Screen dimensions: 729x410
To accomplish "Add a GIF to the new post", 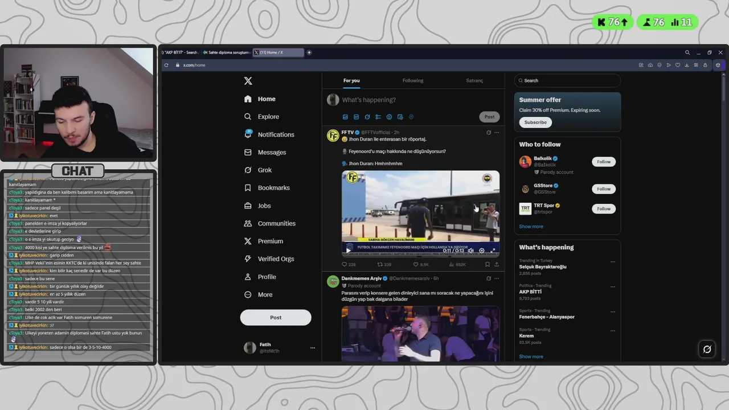I will click(x=356, y=117).
